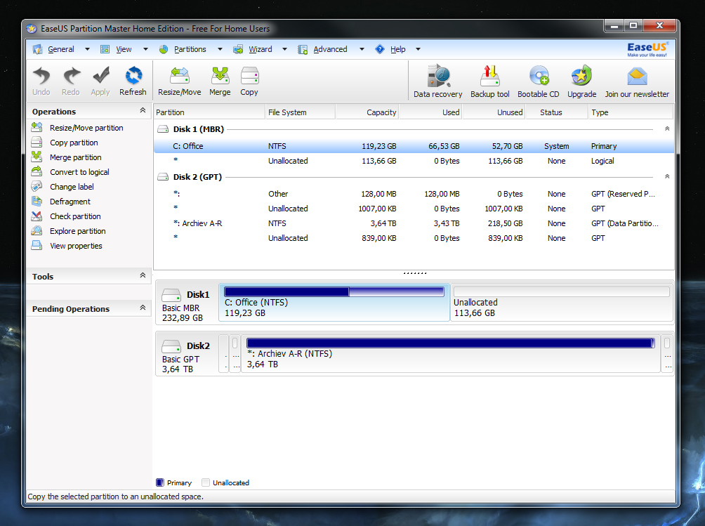Sort by the Unused column header
Viewport: 705px width, 526px height.
point(494,112)
